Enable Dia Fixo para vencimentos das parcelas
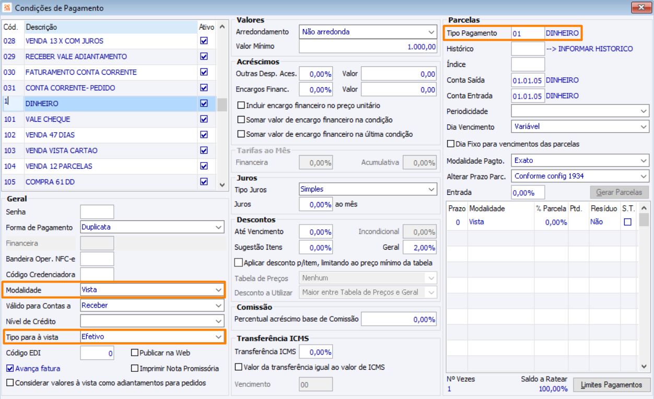The image size is (654, 399). tap(451, 144)
